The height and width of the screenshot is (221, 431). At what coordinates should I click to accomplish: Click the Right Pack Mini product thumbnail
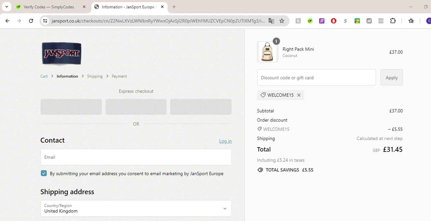coord(268,52)
